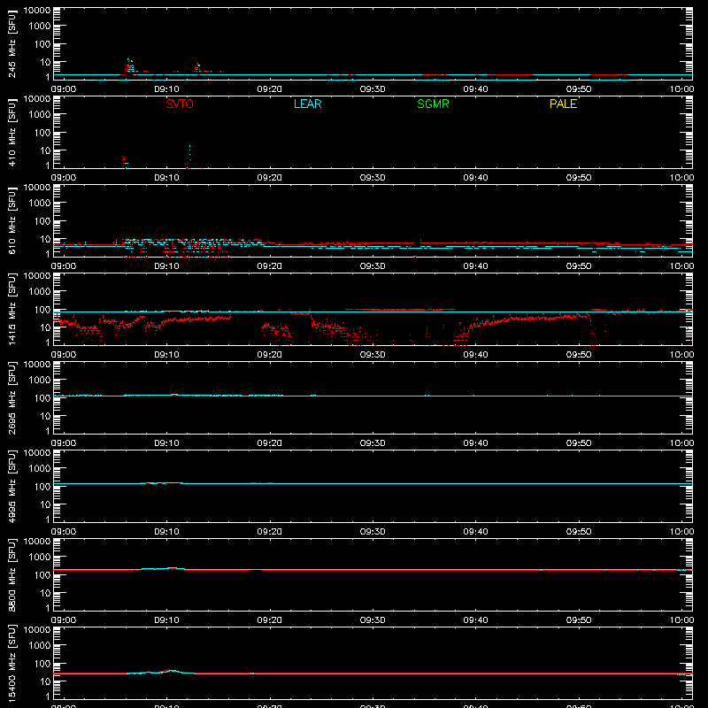
Task: Click 09:10 time label below 1415 MHz panel
Action: pos(166,355)
